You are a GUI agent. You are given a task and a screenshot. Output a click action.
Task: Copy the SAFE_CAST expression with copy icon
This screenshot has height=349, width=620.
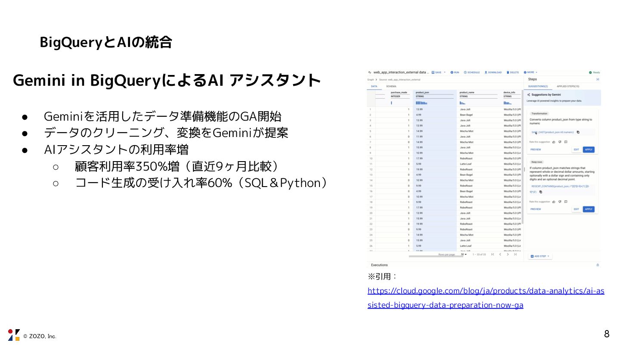(578, 132)
